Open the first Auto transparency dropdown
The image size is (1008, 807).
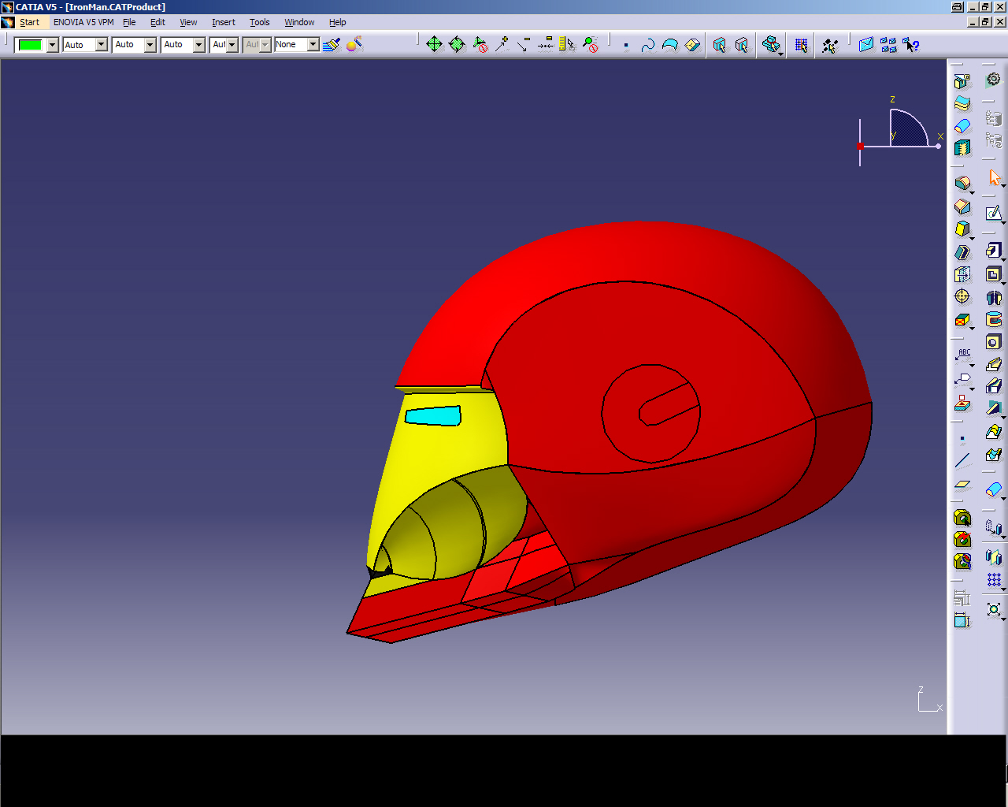pos(101,45)
